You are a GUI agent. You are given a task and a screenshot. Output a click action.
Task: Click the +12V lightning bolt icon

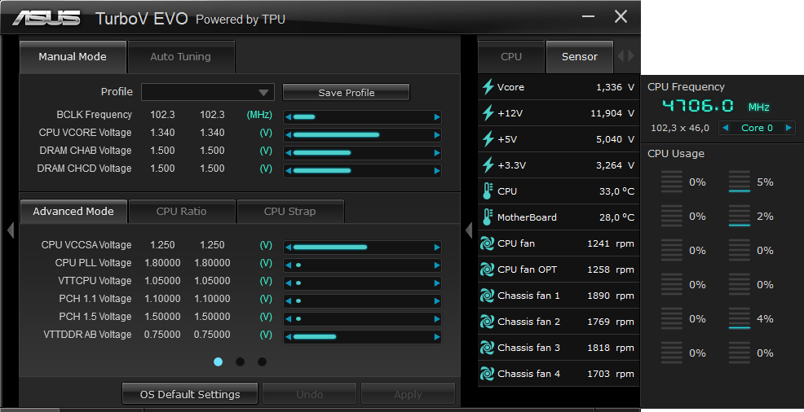point(488,113)
